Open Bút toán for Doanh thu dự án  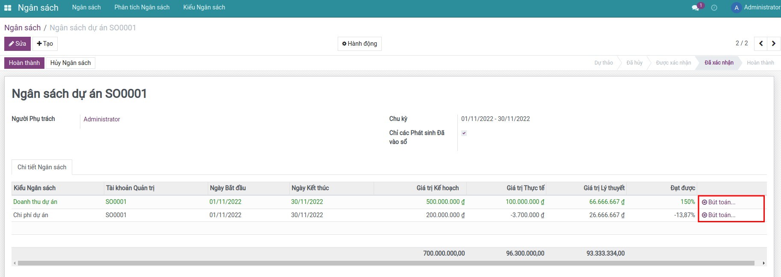tap(719, 202)
